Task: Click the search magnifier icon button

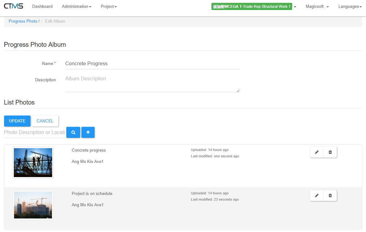Action: click(x=73, y=132)
